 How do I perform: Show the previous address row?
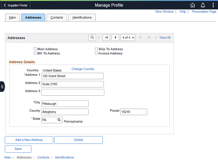(115, 38)
